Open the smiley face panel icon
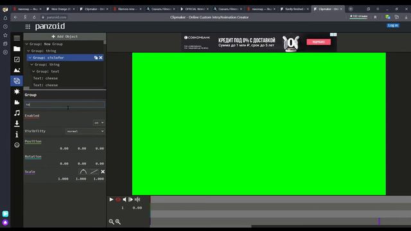Image resolution: width=411 pixels, height=231 pixels. [17, 145]
